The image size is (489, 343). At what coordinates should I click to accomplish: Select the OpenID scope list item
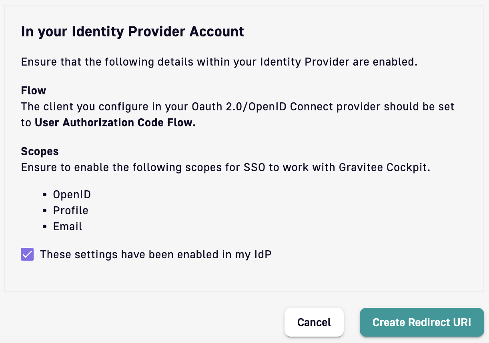click(72, 195)
